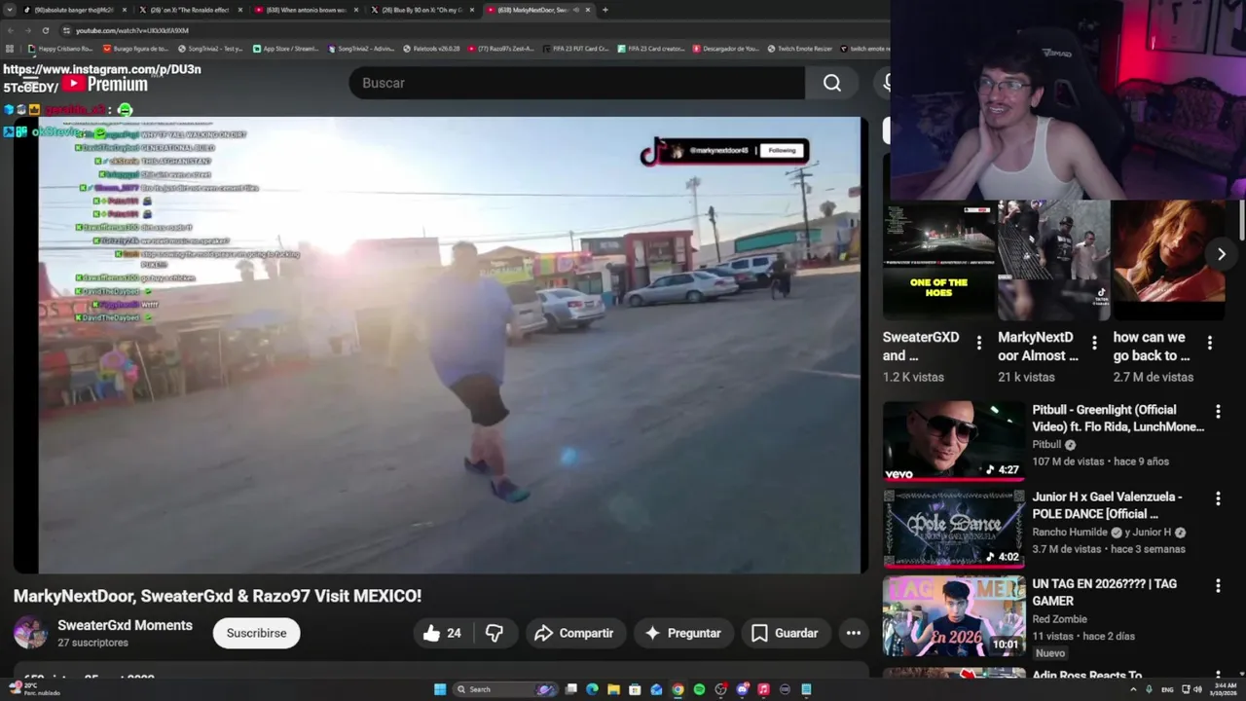The width and height of the screenshot is (1246, 701).
Task: Open options menu for SweaterGXD and... short
Action: point(979,343)
